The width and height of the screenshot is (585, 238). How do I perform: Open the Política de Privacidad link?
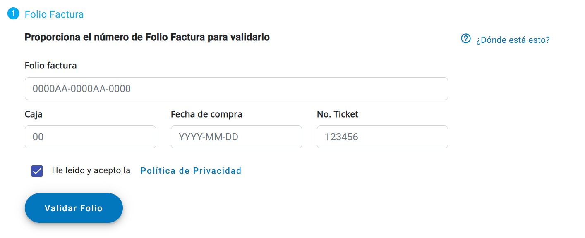pyautogui.click(x=191, y=171)
